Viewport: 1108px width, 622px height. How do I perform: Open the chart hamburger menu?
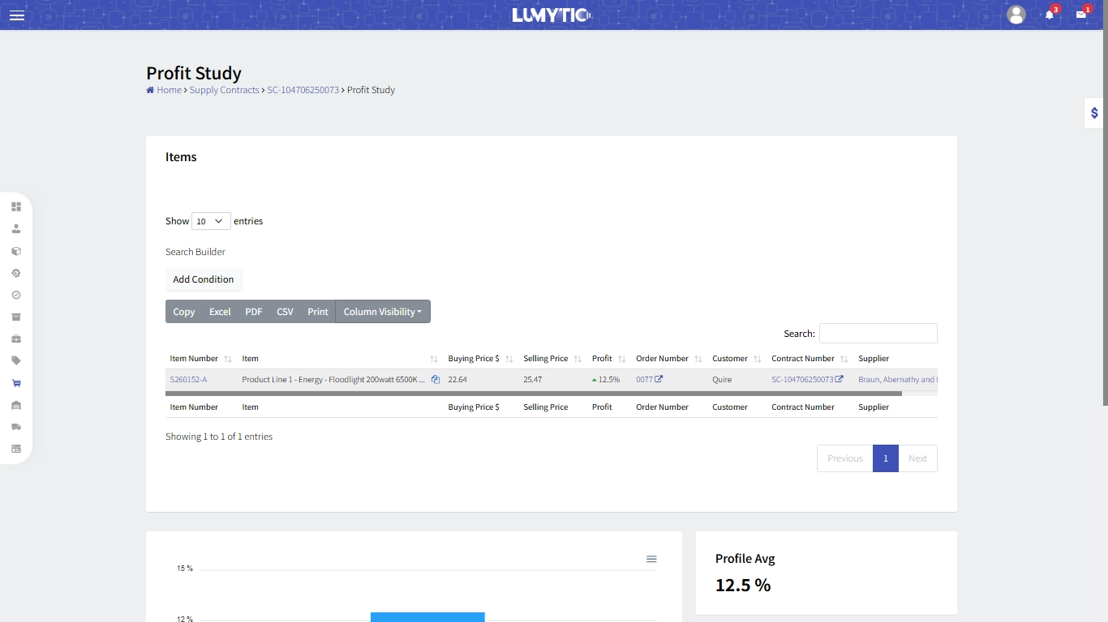[x=651, y=559]
